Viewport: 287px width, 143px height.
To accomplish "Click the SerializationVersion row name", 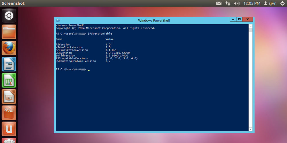I will pos(72,50).
